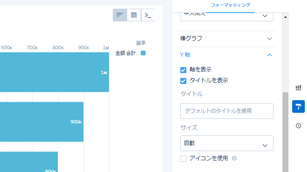Click the 金額 合計 legend label
This screenshot has height=172, width=307.
click(126, 53)
